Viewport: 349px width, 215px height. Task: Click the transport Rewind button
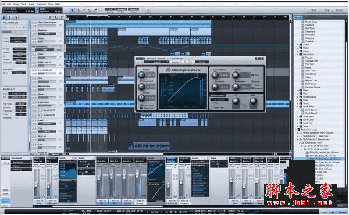152,212
